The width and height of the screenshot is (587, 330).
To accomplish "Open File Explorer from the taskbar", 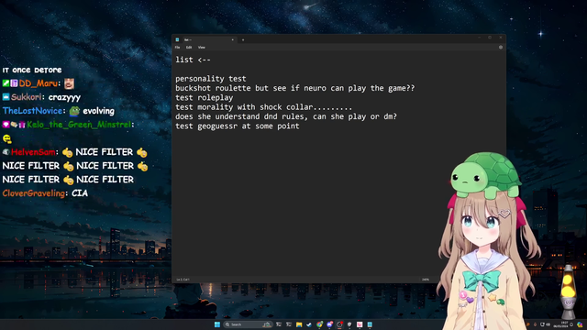I will click(x=299, y=324).
